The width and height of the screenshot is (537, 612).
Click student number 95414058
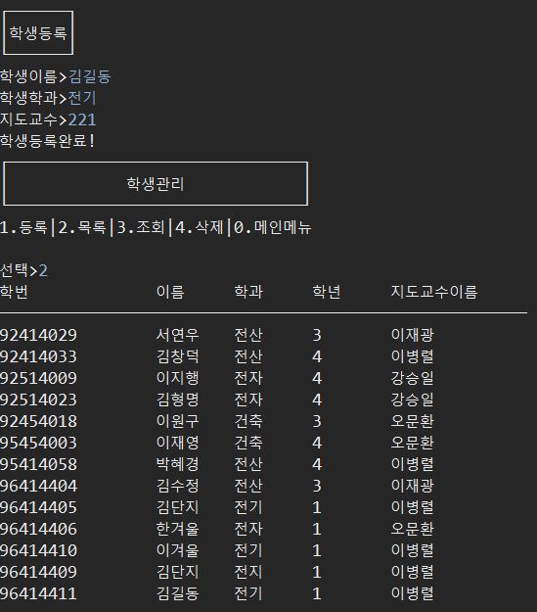[38, 464]
